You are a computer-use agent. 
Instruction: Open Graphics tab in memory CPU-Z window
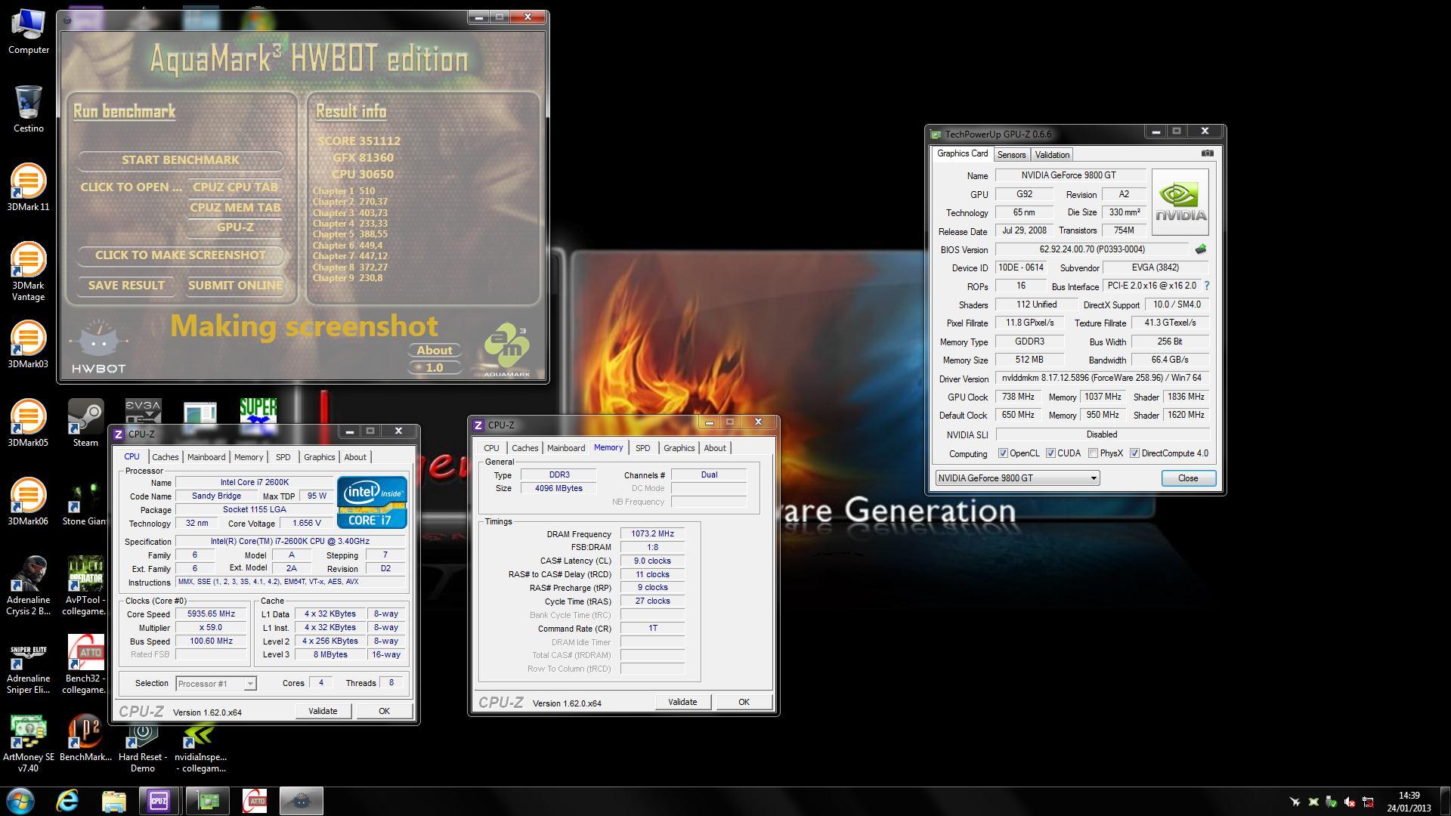679,448
